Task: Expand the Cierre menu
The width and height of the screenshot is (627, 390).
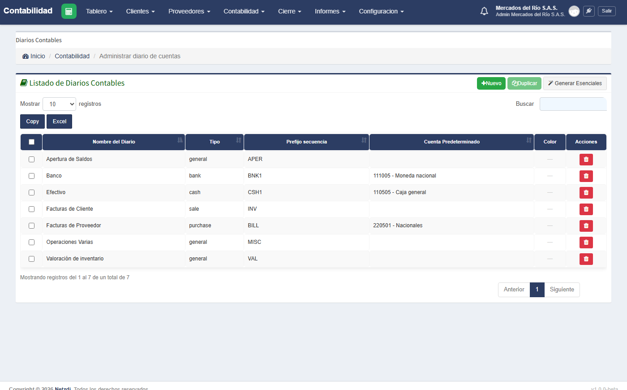Action: 289,11
